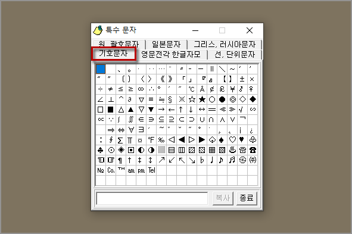The height and width of the screenshot is (234, 352).
Task: Pick the reference mark ※ symbol
Action: click(182, 99)
